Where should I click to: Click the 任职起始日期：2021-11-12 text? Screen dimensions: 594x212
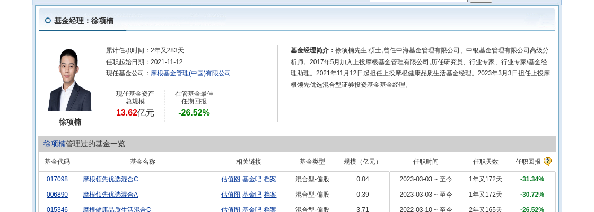coord(144,62)
